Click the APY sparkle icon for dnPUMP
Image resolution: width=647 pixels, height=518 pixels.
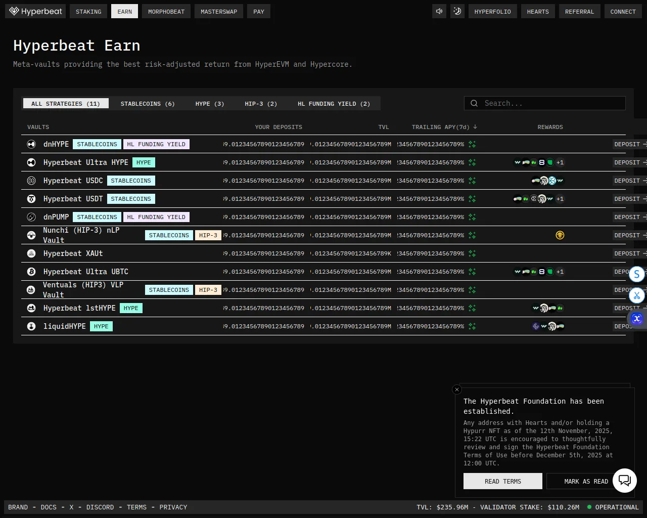[472, 217]
